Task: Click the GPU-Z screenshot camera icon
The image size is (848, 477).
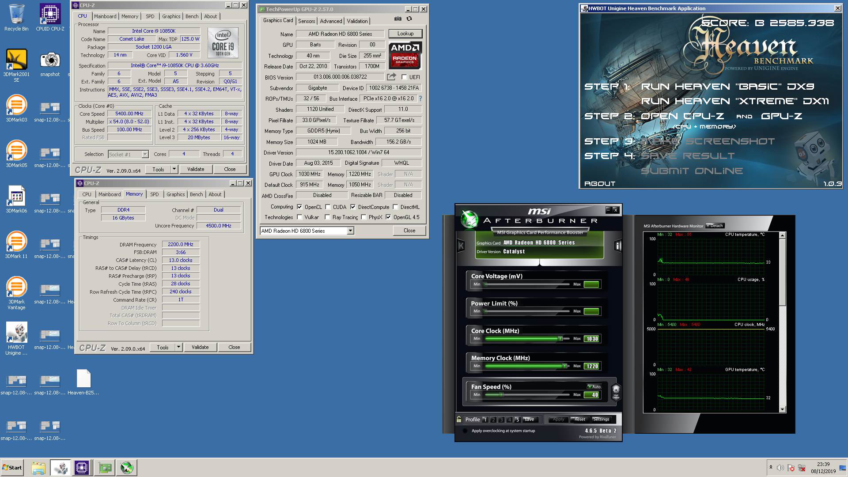Action: [398, 19]
